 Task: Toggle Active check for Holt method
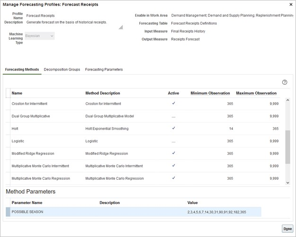pos(174,128)
